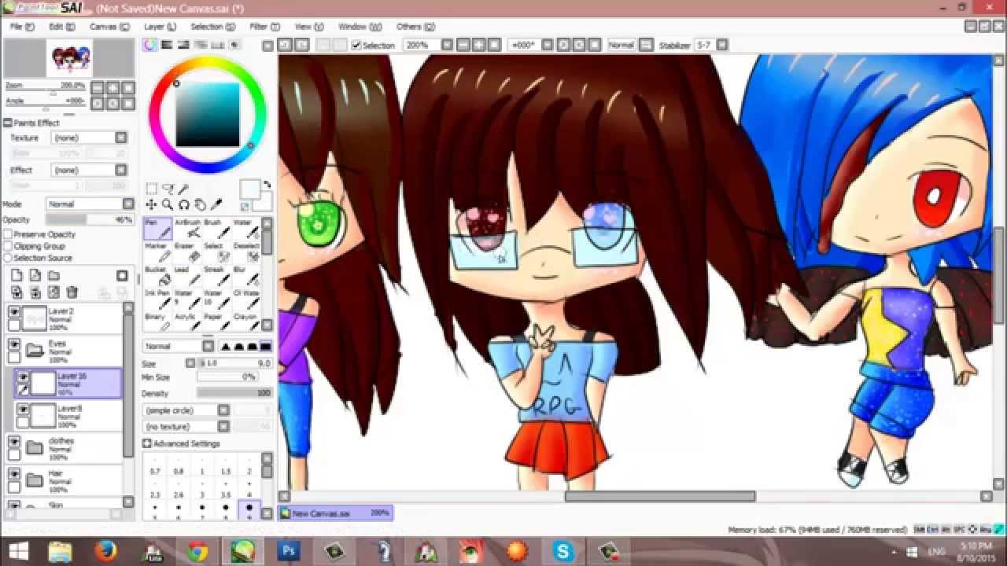Swap foreground and background colors
Viewport: 1007px width, 566px height.
(x=267, y=186)
